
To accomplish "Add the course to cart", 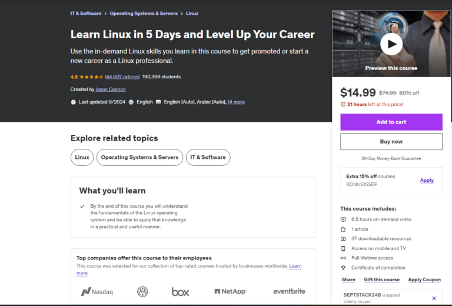I will (391, 122).
